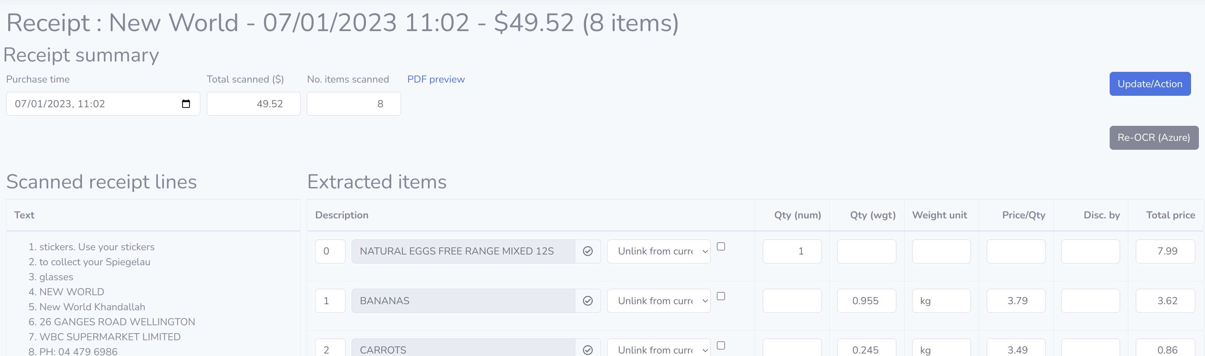
Task: Open calendar picker in Purchase time field
Action: [x=186, y=104]
